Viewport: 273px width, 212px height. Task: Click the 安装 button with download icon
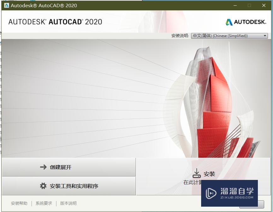click(x=204, y=176)
